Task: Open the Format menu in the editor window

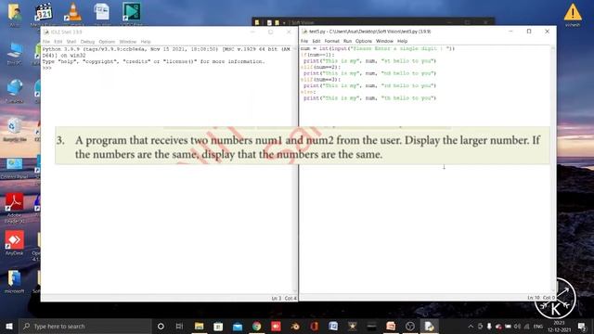Action: click(x=332, y=41)
